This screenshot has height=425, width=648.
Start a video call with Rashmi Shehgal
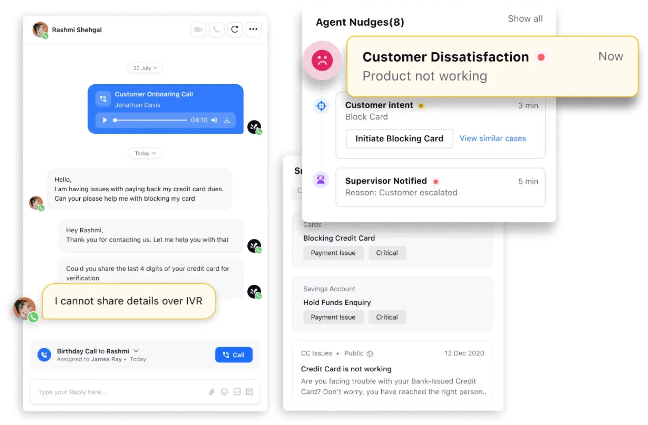pos(198,30)
